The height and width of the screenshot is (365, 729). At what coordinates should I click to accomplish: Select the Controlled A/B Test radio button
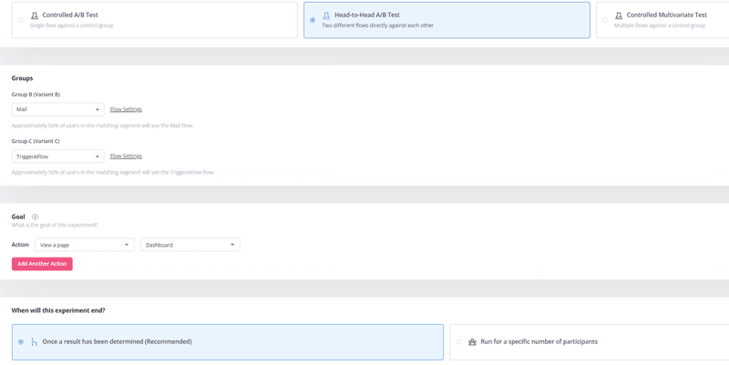[x=21, y=20]
